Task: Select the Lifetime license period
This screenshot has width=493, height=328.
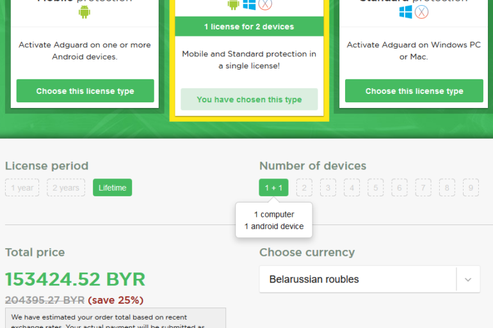Action: pyautogui.click(x=112, y=188)
